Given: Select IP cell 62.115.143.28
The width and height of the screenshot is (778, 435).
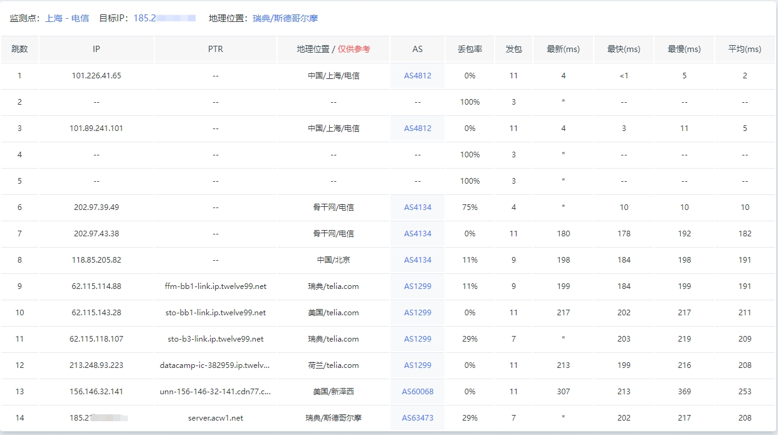Looking at the screenshot, I should (x=97, y=313).
